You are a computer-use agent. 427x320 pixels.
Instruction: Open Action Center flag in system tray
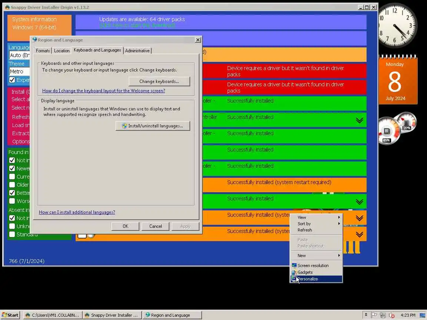pos(374,315)
